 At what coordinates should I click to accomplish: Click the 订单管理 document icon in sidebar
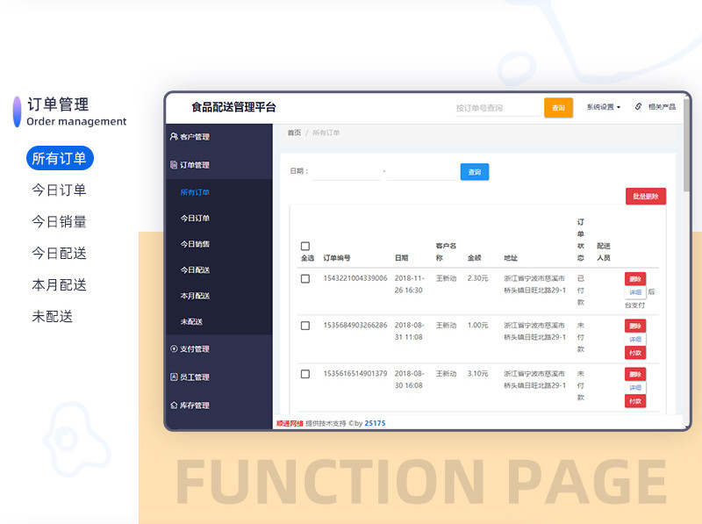coord(174,165)
